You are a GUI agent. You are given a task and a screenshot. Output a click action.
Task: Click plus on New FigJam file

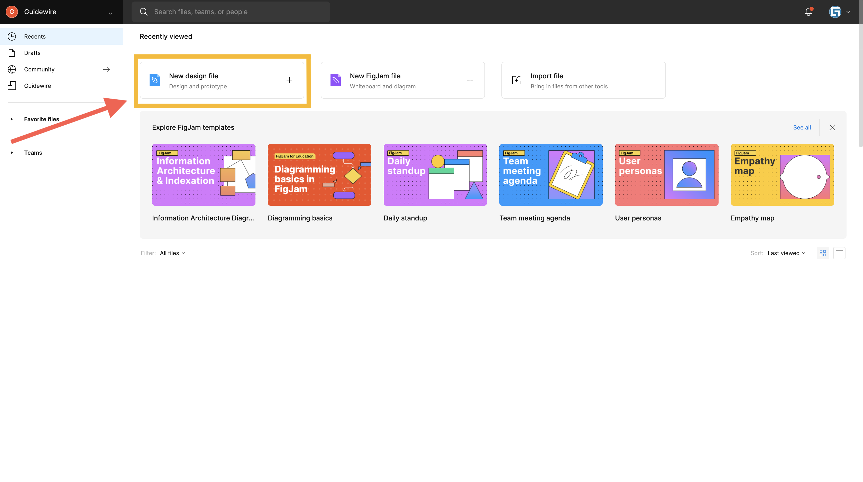(470, 80)
